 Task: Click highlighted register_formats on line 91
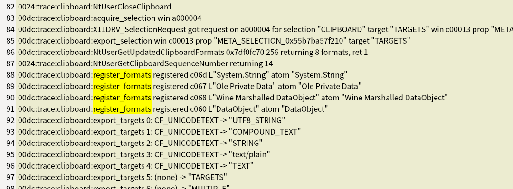(123, 109)
